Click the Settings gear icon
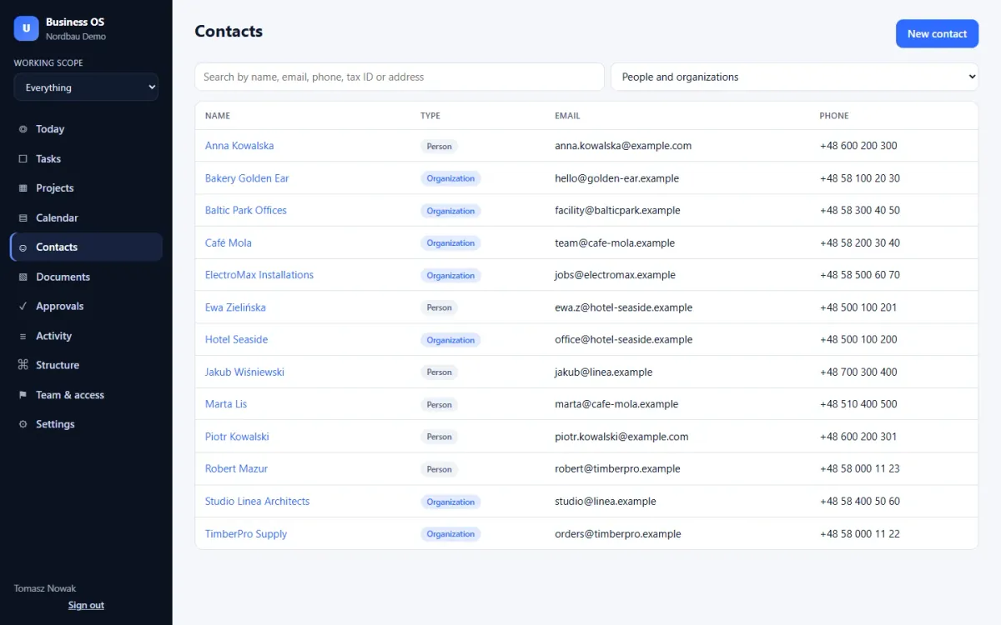 click(x=23, y=424)
